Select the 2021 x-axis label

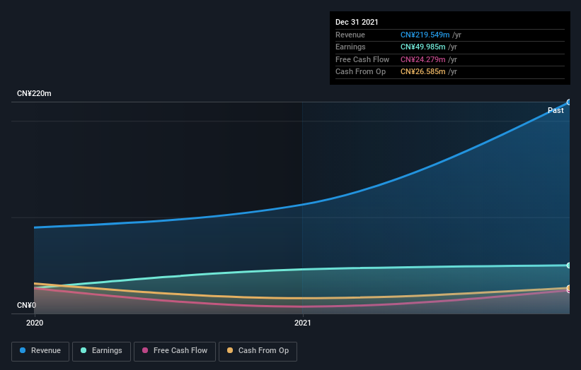pos(302,323)
